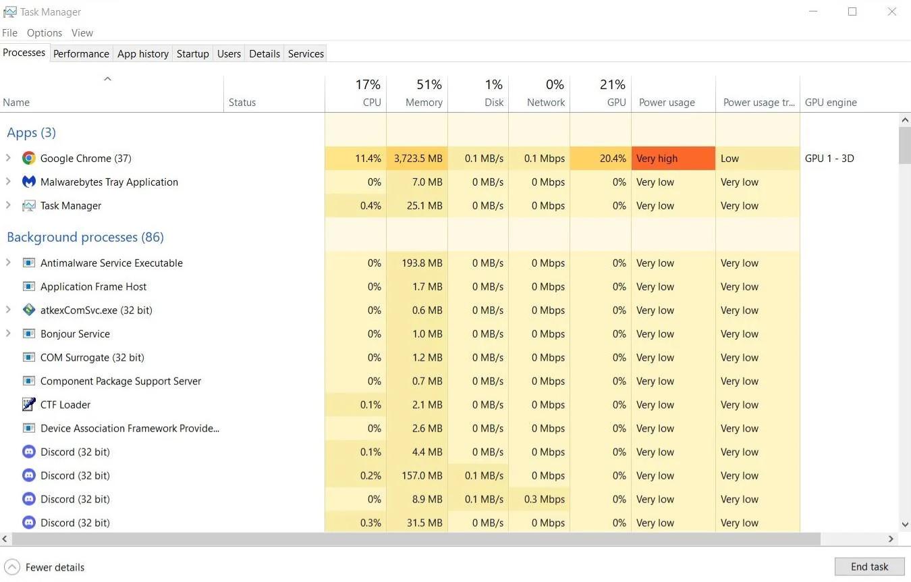Click the "20.4%" GPU cell
This screenshot has width=911, height=582.
pos(601,158)
